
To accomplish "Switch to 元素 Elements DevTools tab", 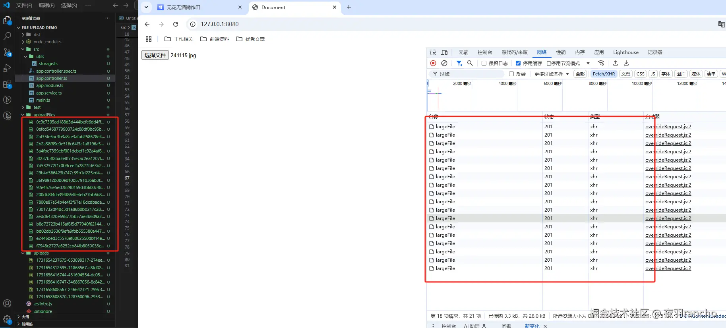I will (463, 52).
